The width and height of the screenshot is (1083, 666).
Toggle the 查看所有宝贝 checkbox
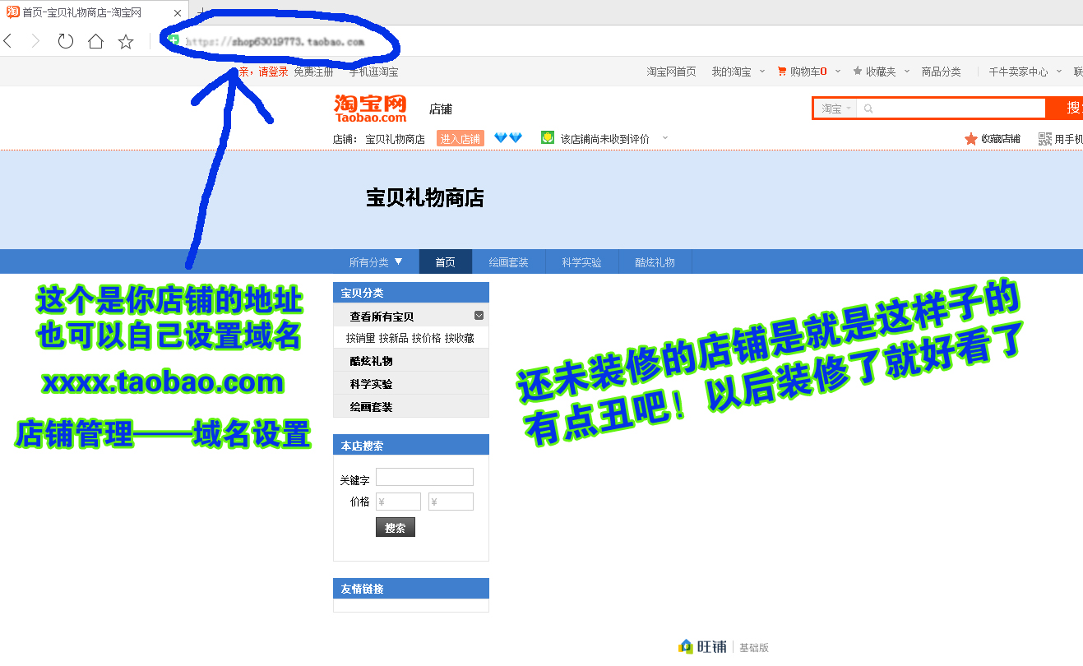tap(479, 315)
